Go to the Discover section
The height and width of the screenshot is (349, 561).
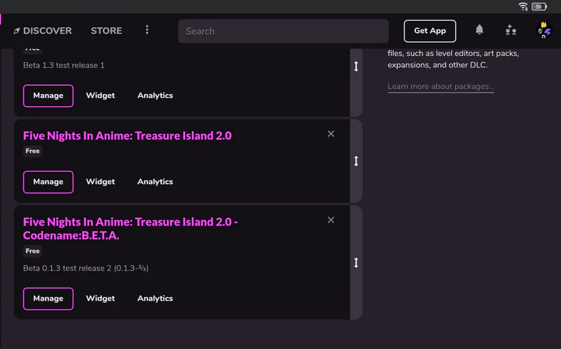point(42,30)
